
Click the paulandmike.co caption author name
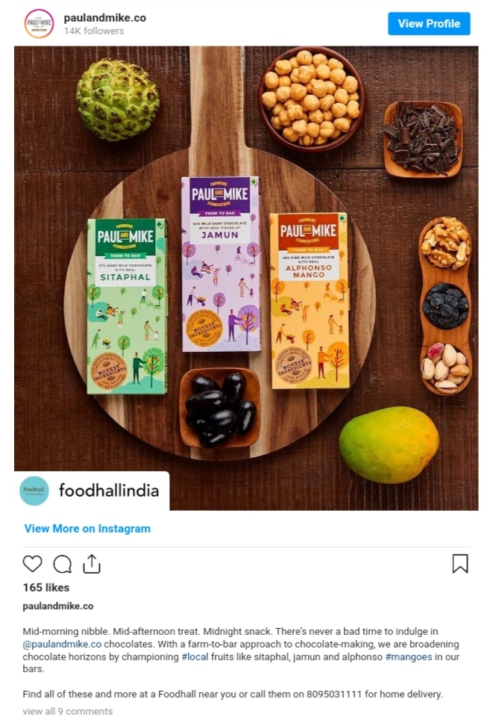(58, 606)
